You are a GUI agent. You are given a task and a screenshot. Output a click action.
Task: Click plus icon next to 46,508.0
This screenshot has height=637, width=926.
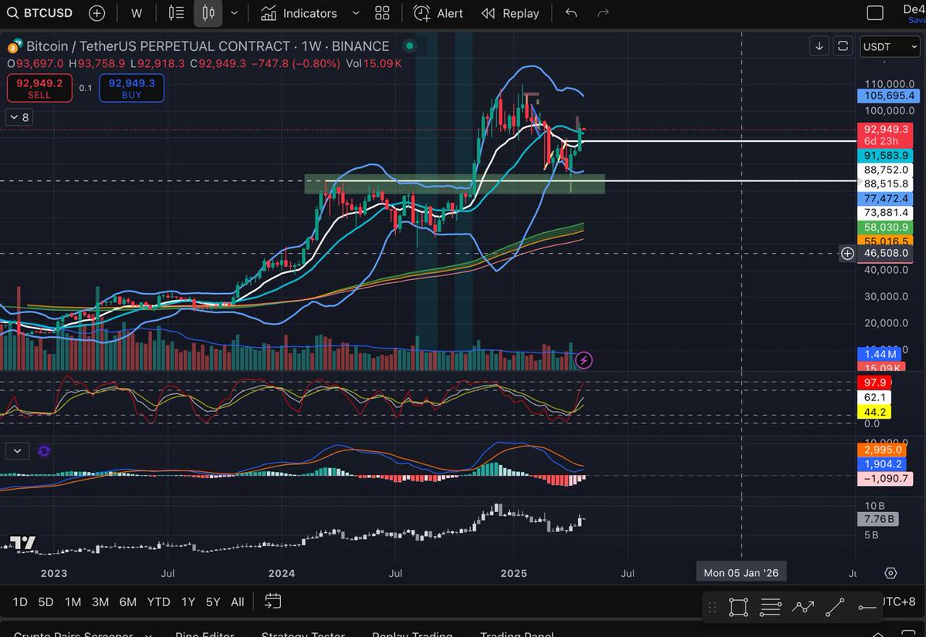coord(847,253)
